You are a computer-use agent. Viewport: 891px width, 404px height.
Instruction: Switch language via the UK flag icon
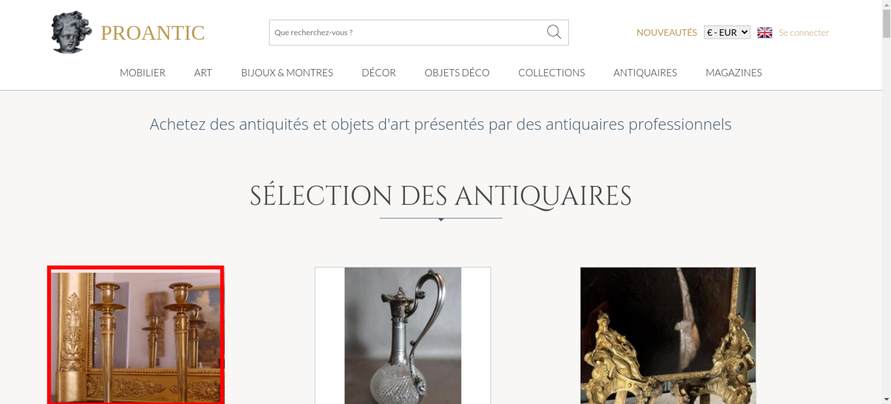(764, 32)
